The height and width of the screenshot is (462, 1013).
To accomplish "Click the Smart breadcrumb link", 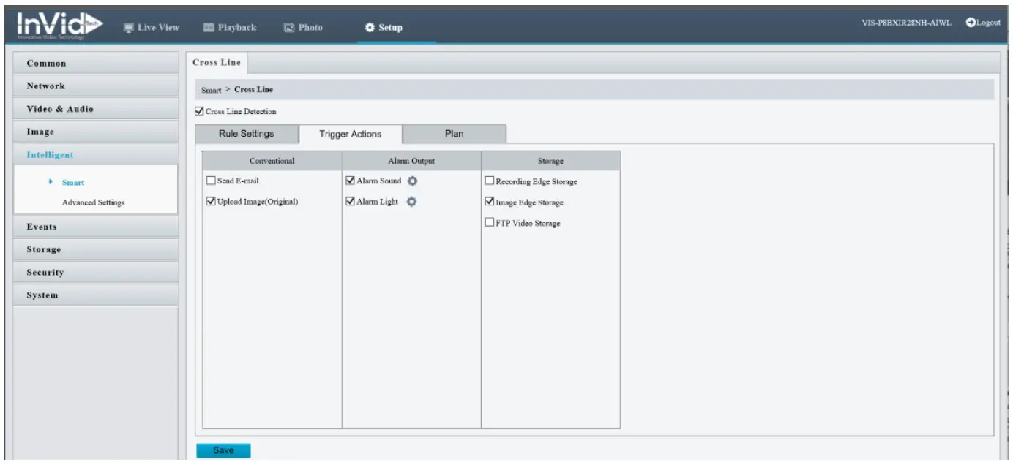I will coord(211,90).
